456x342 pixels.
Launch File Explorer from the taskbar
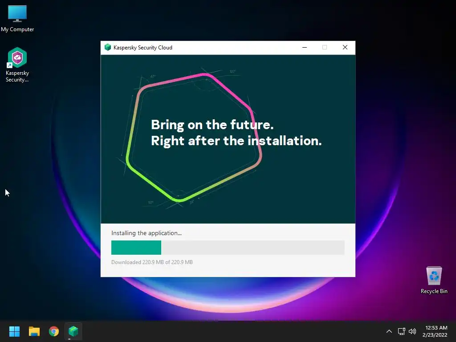[34, 331]
